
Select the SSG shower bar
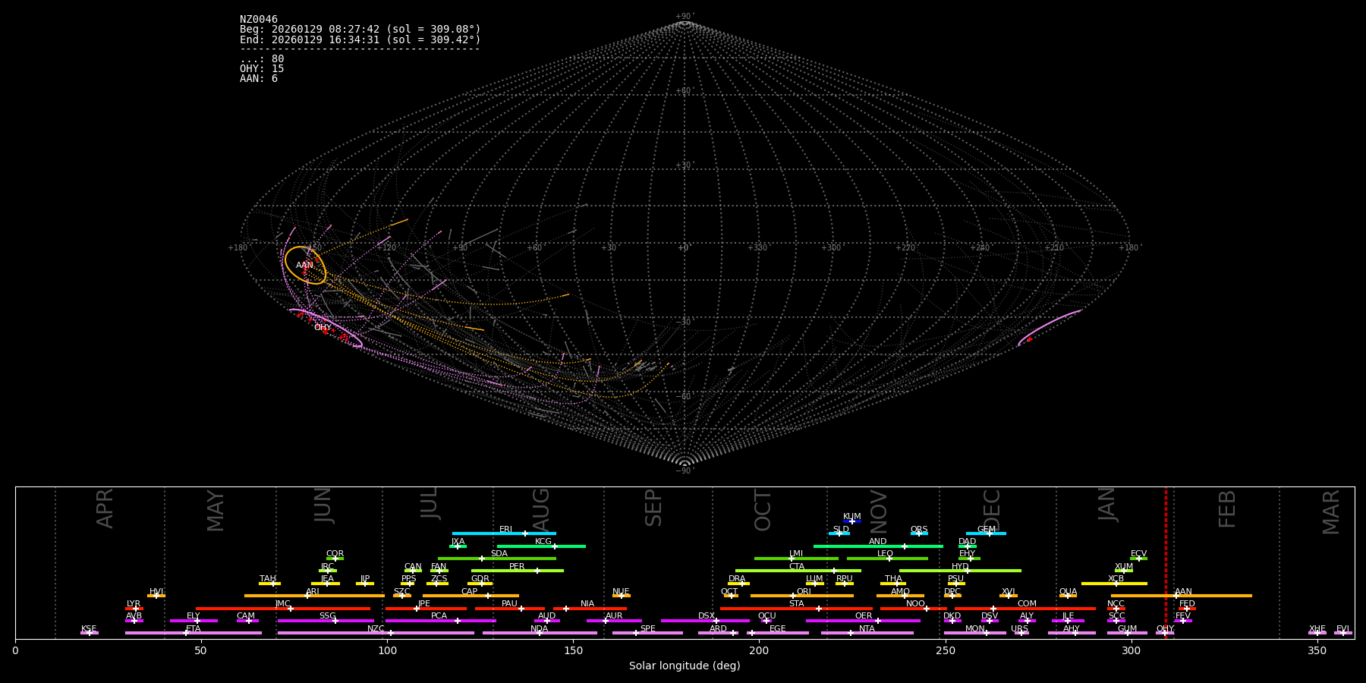pyautogui.click(x=326, y=621)
